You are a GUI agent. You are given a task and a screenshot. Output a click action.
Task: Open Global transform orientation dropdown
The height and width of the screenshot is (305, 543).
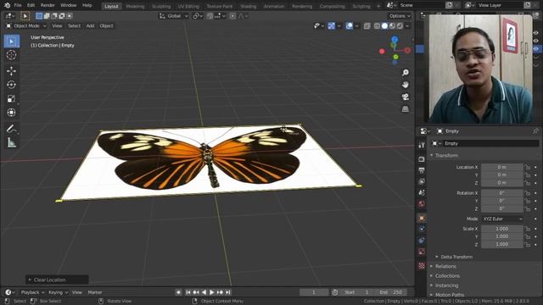coord(173,16)
